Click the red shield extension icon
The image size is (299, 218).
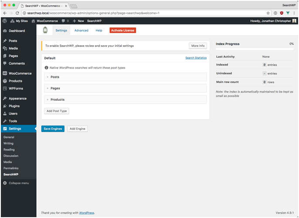pos(282,13)
